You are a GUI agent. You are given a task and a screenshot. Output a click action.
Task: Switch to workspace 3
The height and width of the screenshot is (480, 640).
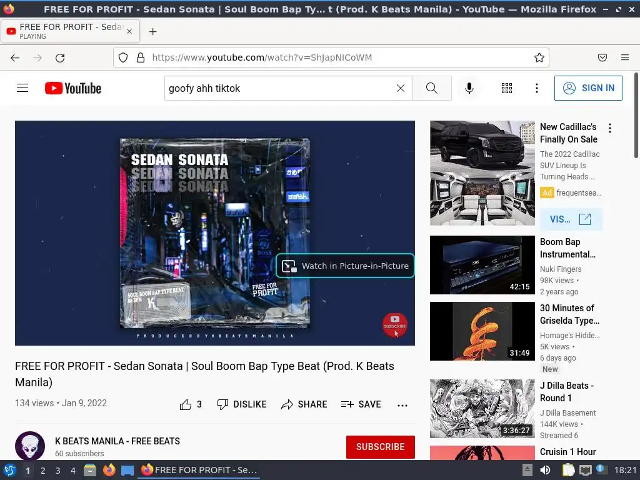pyautogui.click(x=58, y=471)
